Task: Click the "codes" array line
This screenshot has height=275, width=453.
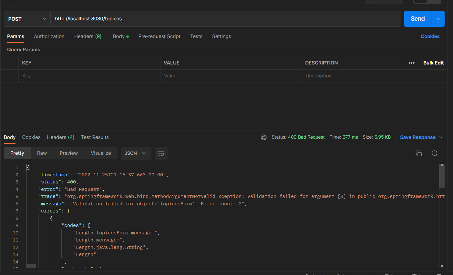Action: point(76,225)
